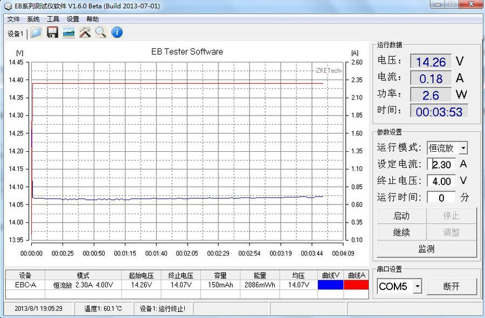Edit the 设定电流 current value field

click(441, 165)
